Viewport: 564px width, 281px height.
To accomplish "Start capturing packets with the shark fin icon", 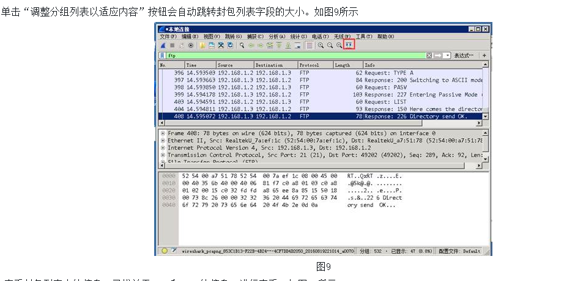I will click(x=163, y=45).
